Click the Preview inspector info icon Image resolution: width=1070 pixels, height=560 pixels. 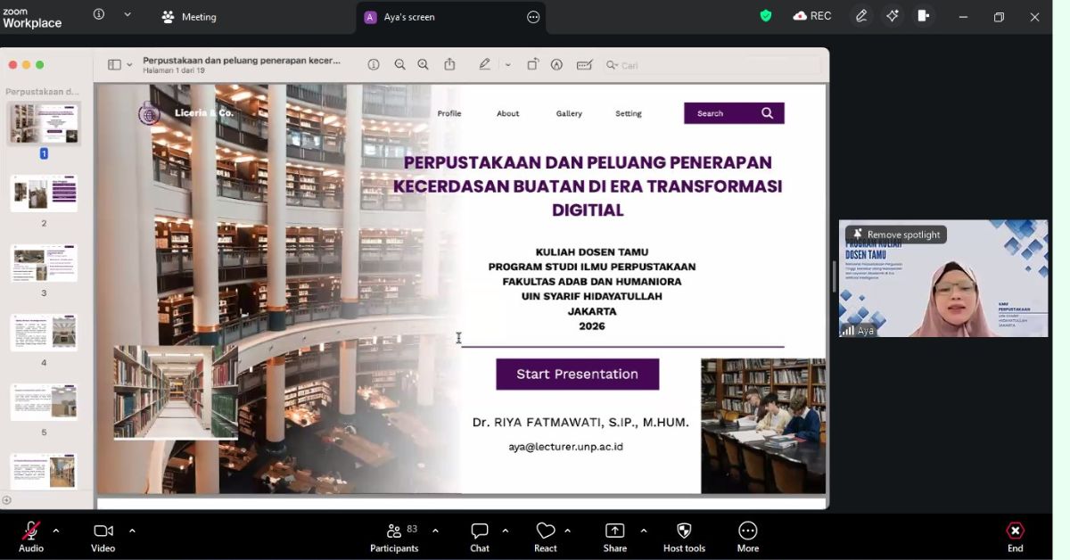pos(374,65)
